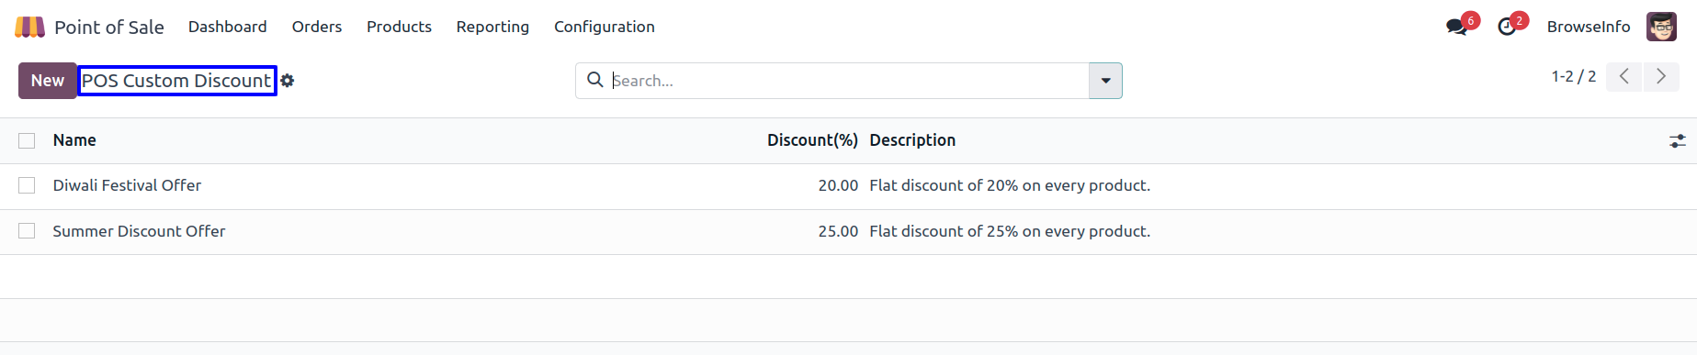Open the activities clock icon
This screenshot has width=1697, height=355.
(x=1507, y=27)
